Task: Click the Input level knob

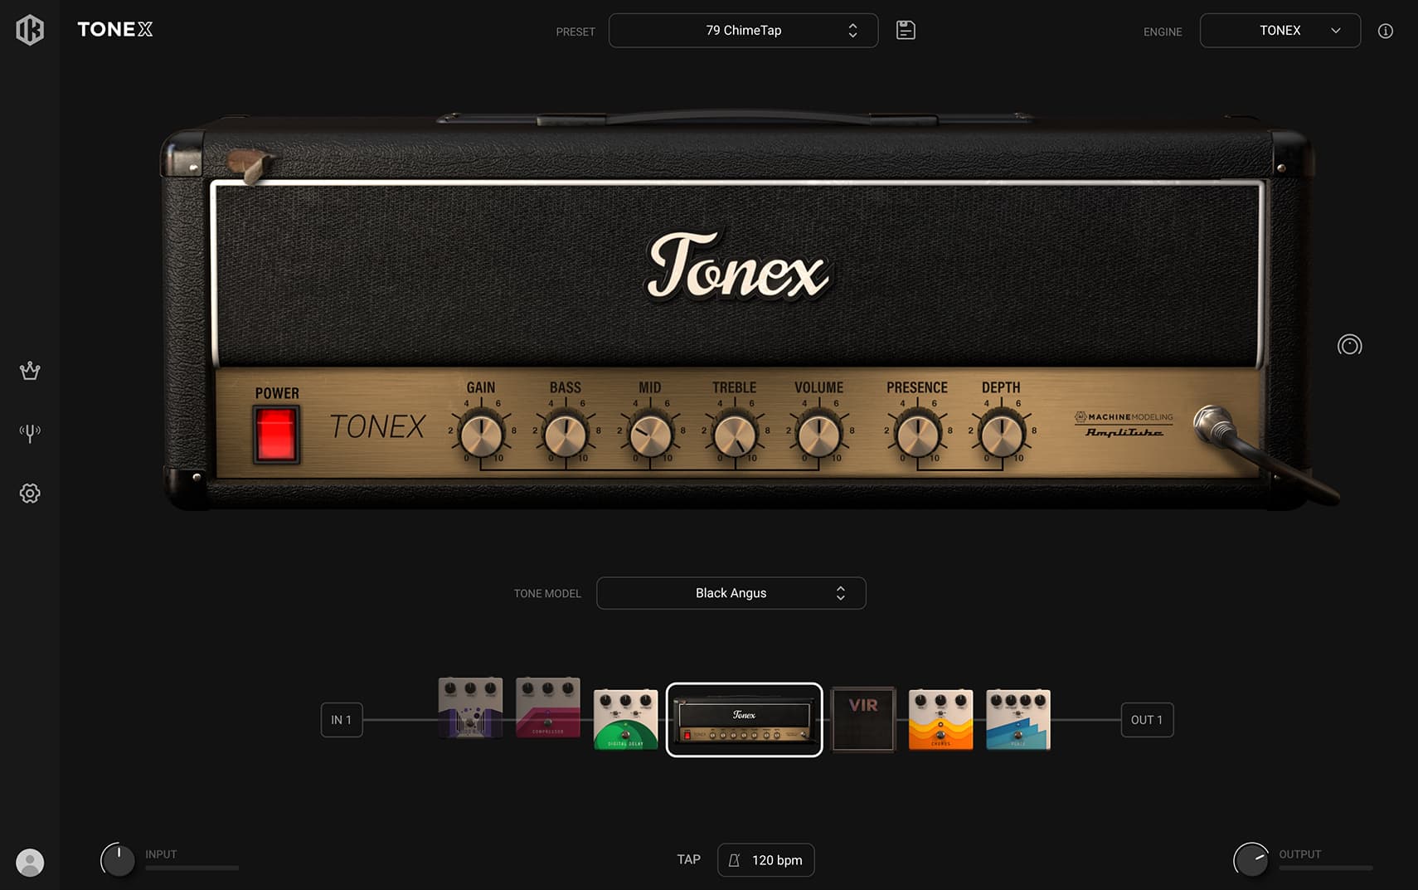Action: [118, 860]
